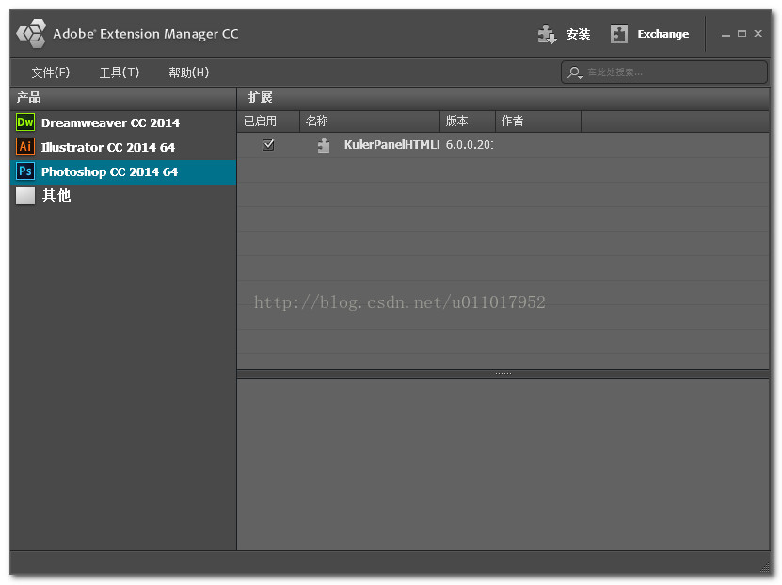Screen dimensions: 782x585
Task: Open Adobe Exchange via the Exchange label
Action: 662,35
